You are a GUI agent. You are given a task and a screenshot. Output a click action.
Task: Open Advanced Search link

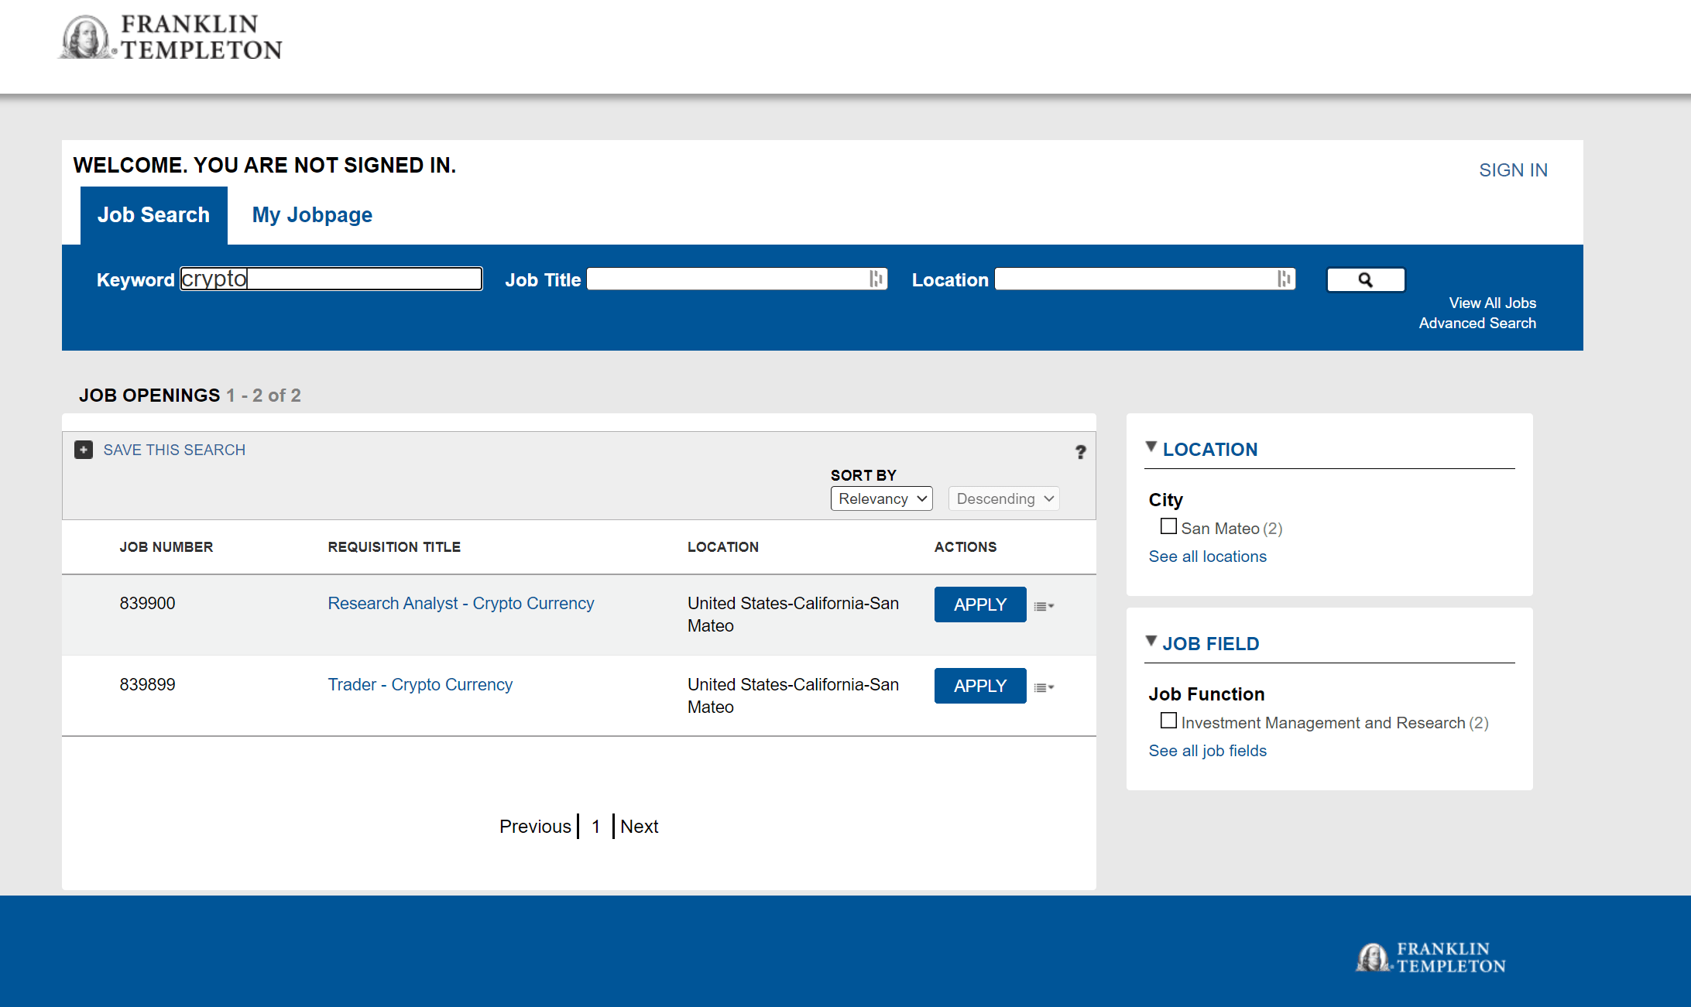tap(1477, 323)
